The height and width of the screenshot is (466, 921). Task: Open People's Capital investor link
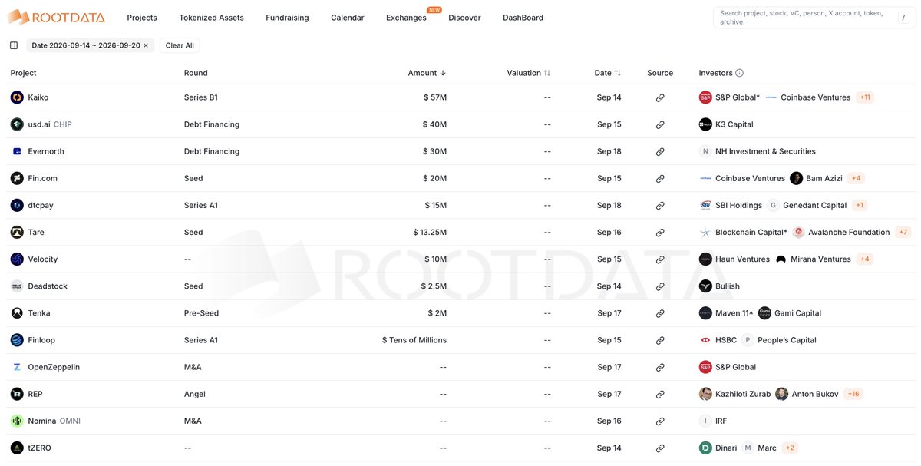(x=787, y=340)
